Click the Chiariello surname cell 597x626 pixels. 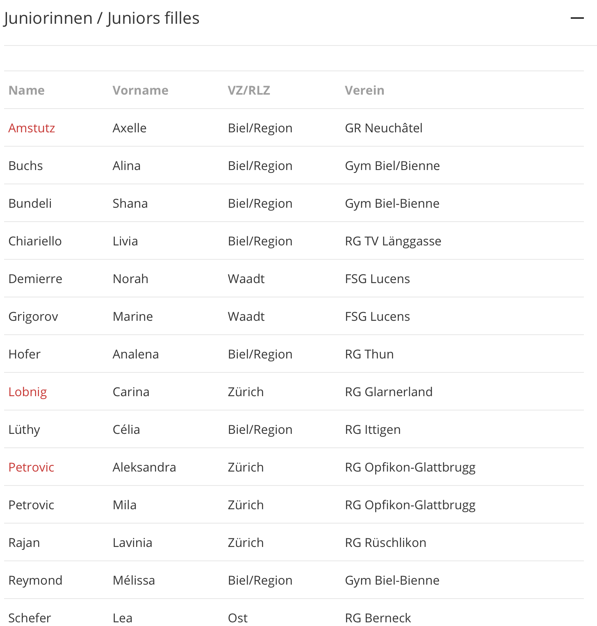[35, 241]
